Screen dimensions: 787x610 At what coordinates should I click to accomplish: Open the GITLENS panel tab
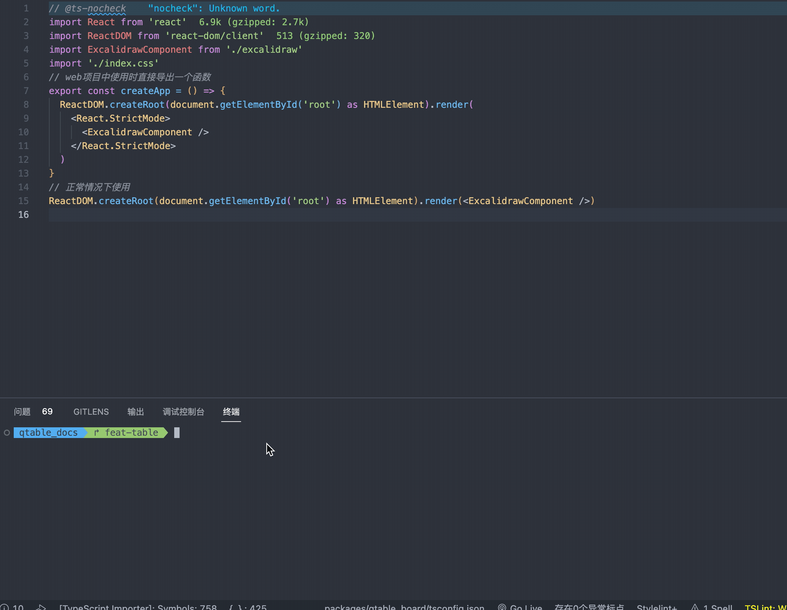(91, 412)
